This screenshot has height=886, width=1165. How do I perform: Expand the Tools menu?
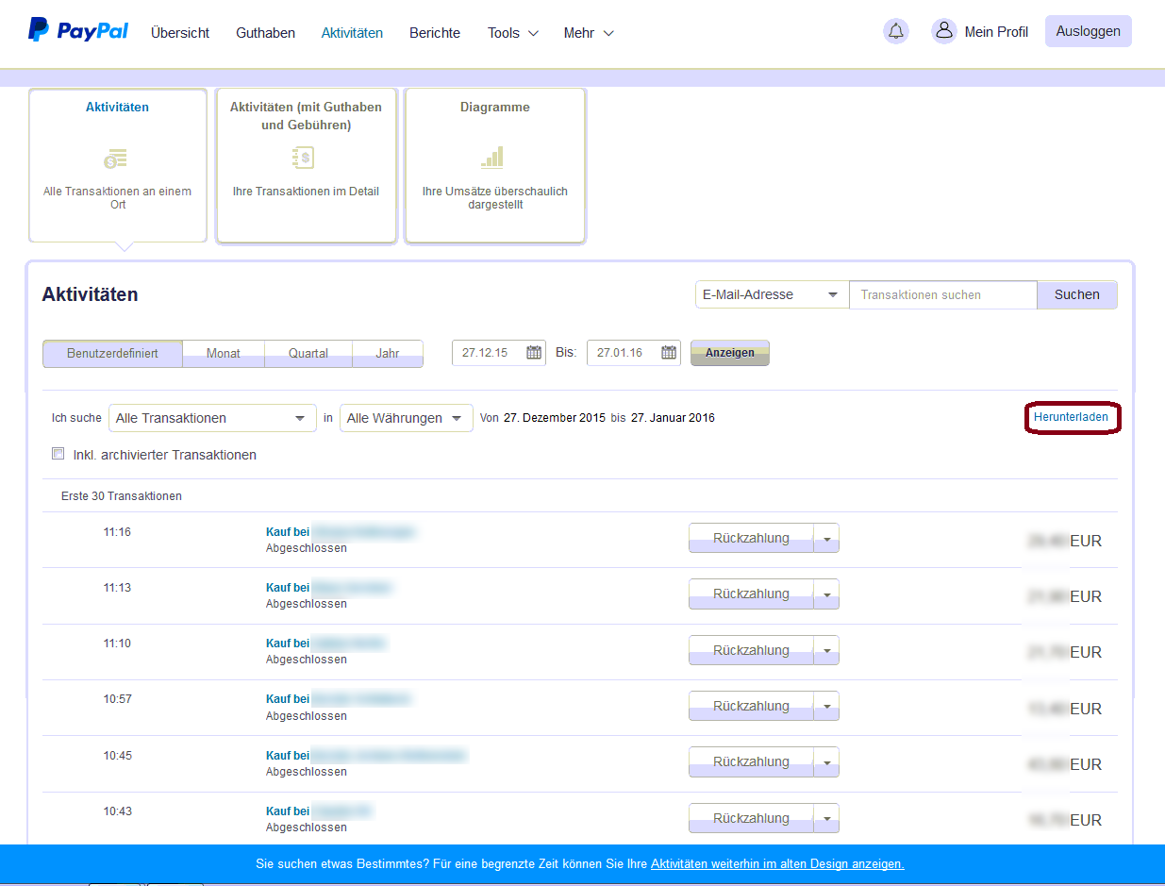512,33
